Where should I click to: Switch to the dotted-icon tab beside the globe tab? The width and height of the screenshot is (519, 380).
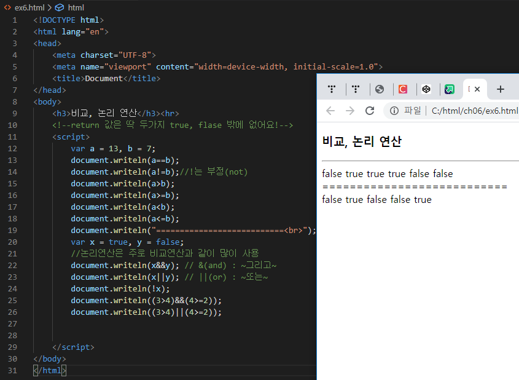click(x=356, y=89)
